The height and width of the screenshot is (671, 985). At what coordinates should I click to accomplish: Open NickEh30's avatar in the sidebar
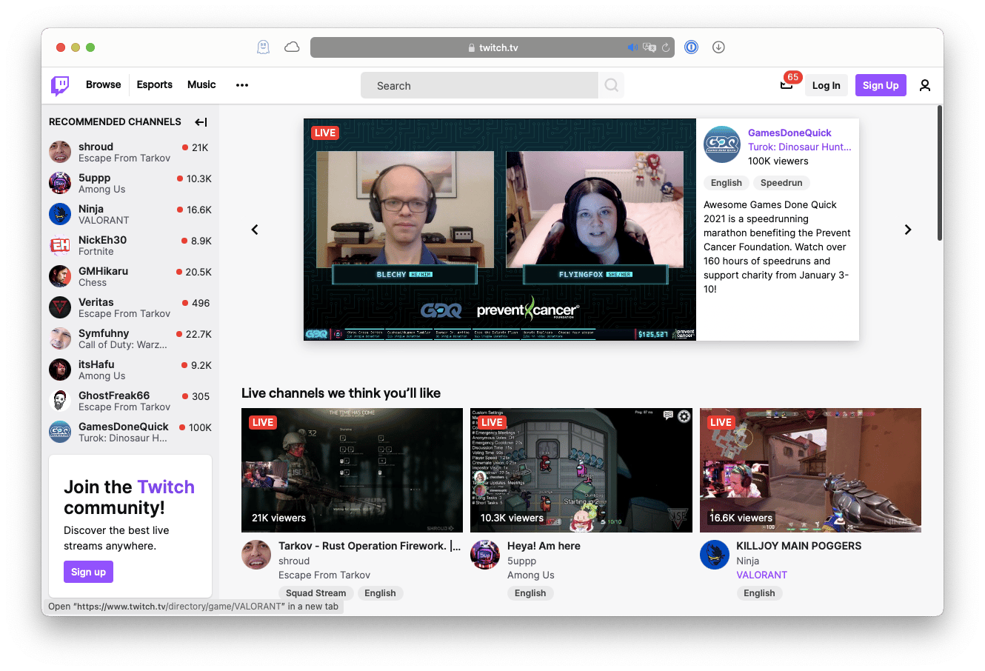tap(60, 245)
